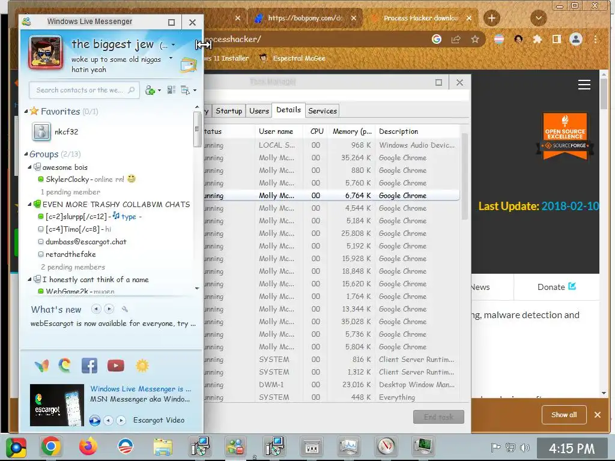Viewport: 615px width, 461px height.
Task: Collapse the awesome bois group
Action: point(29,167)
